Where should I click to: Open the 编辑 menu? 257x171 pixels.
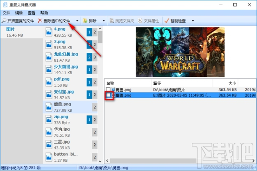(x=19, y=13)
